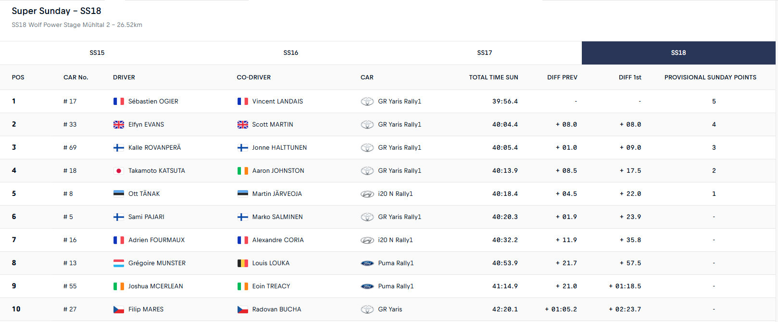
Task: Select the active SS18 tab
Action: tap(678, 53)
